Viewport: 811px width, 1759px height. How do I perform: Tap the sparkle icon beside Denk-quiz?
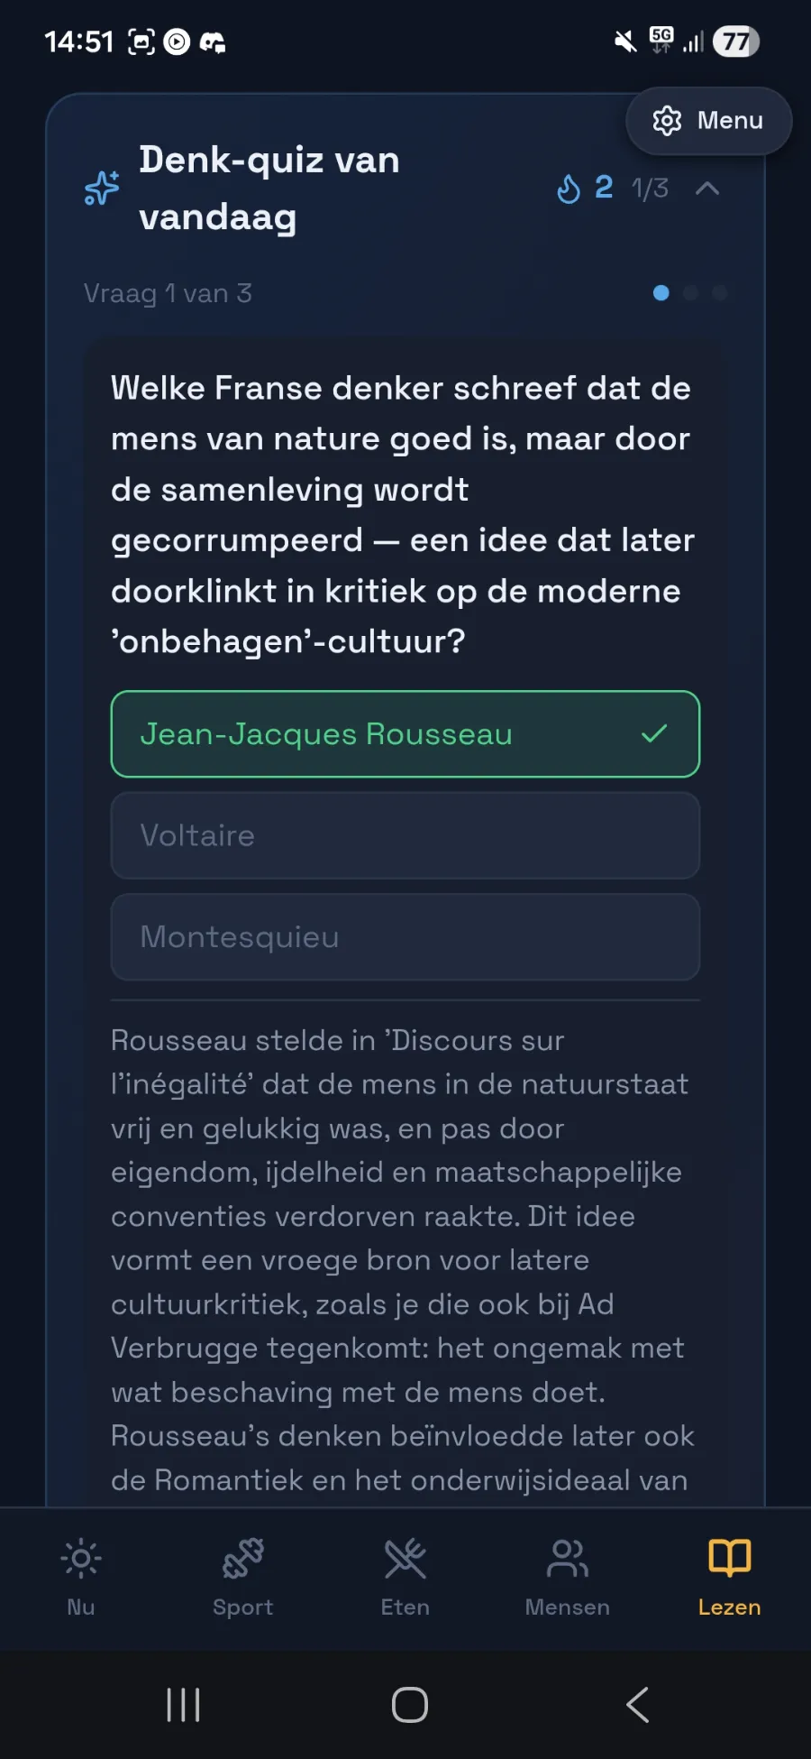click(x=102, y=188)
